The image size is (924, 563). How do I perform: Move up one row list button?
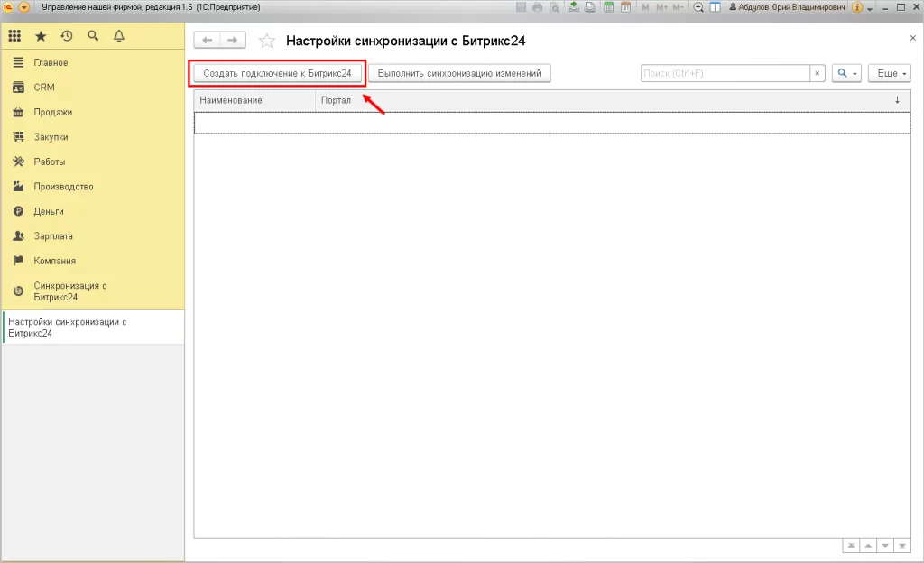[x=868, y=546]
